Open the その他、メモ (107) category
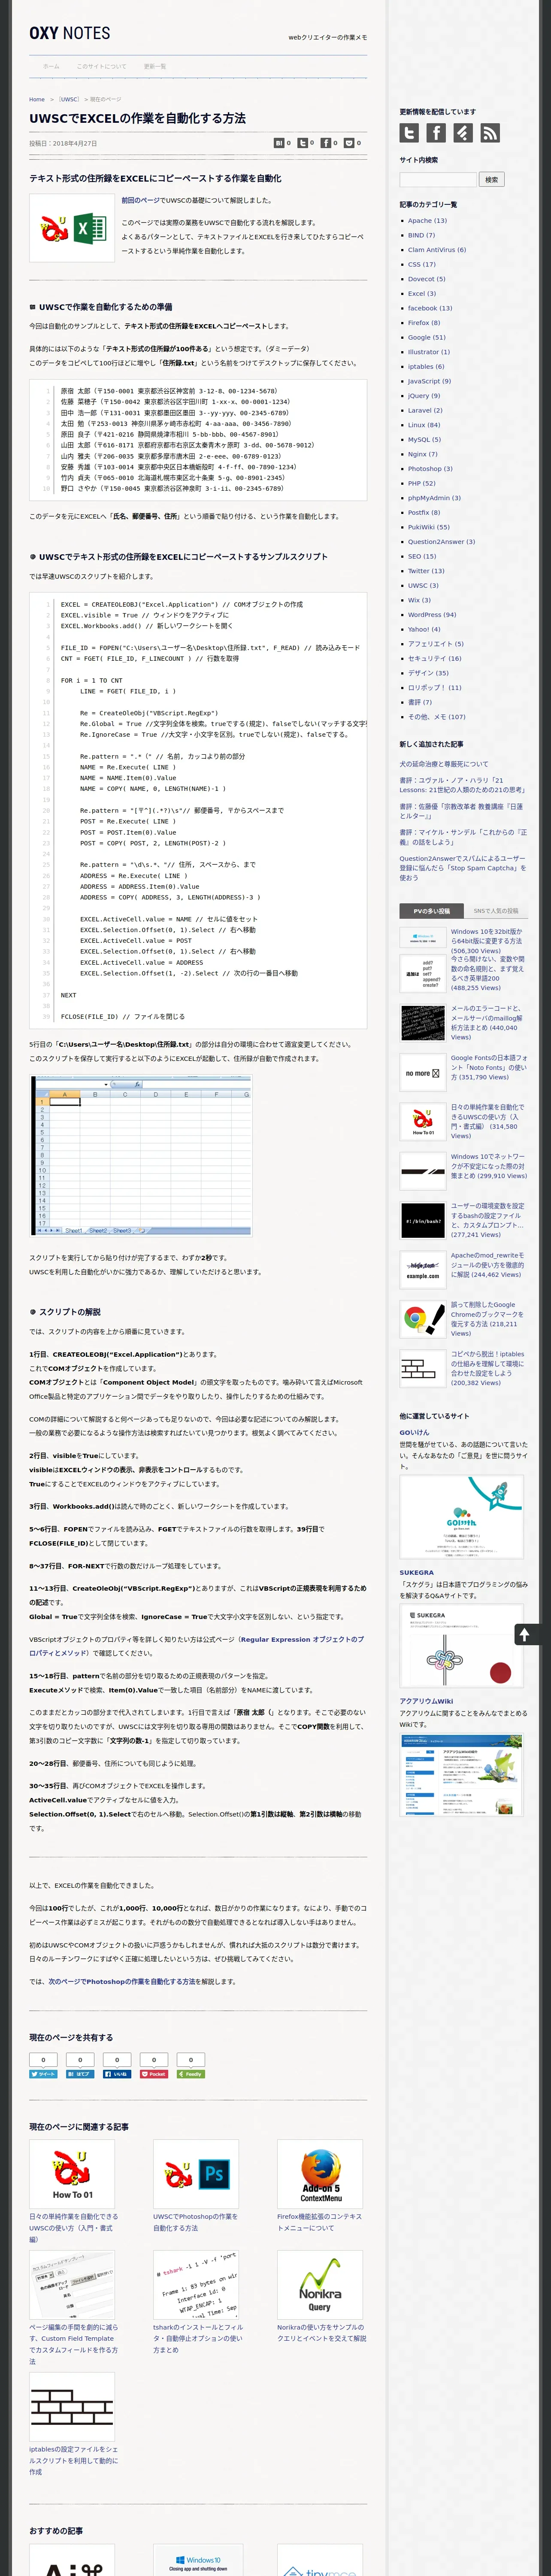 [x=437, y=717]
